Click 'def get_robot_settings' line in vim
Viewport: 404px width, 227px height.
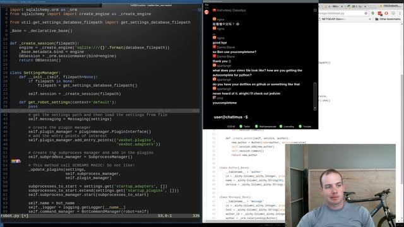click(68, 102)
